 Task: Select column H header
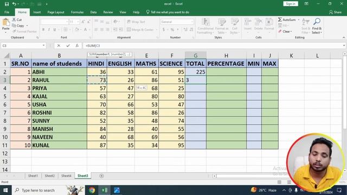226,55
